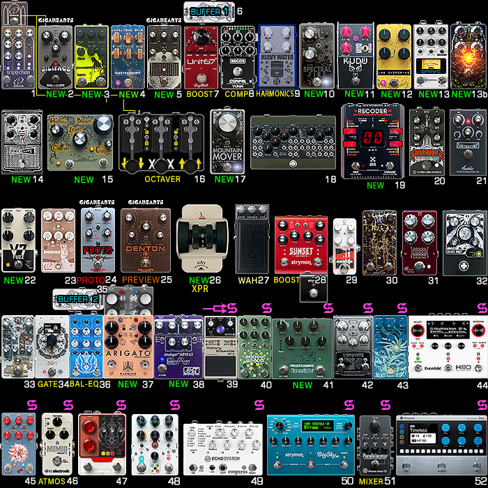Click the pink S icon above the TriceraChorus pedal

(328, 308)
